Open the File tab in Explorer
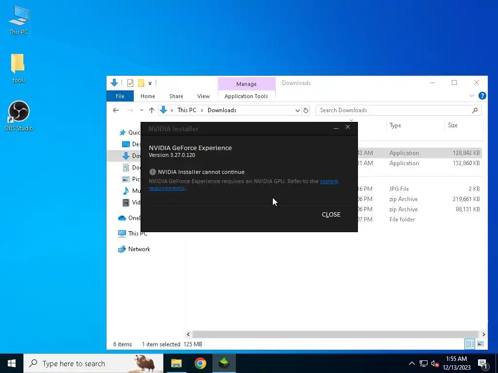Viewport: 498px width, 373px height. click(120, 96)
